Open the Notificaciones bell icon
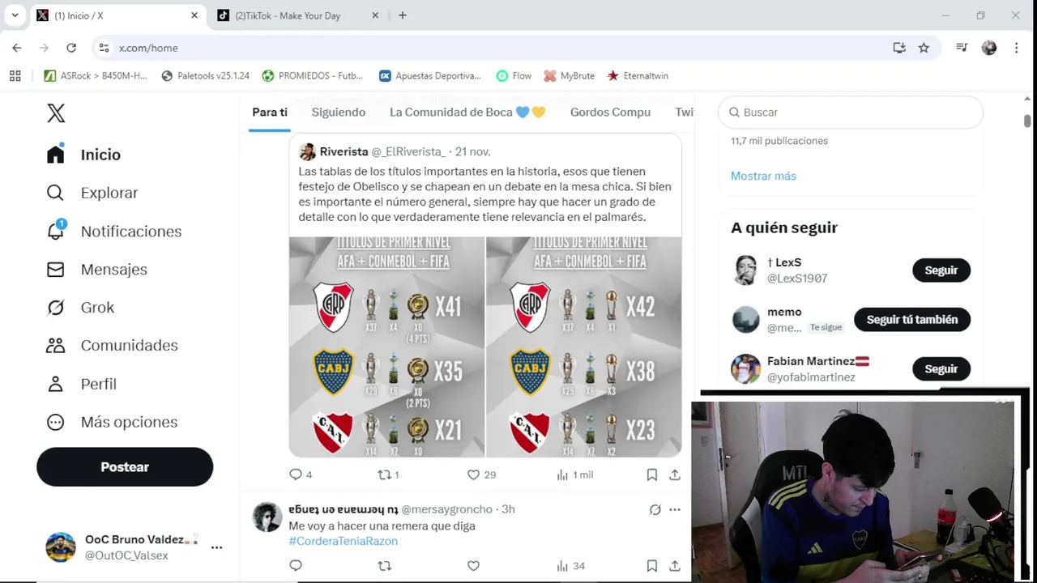 point(56,231)
